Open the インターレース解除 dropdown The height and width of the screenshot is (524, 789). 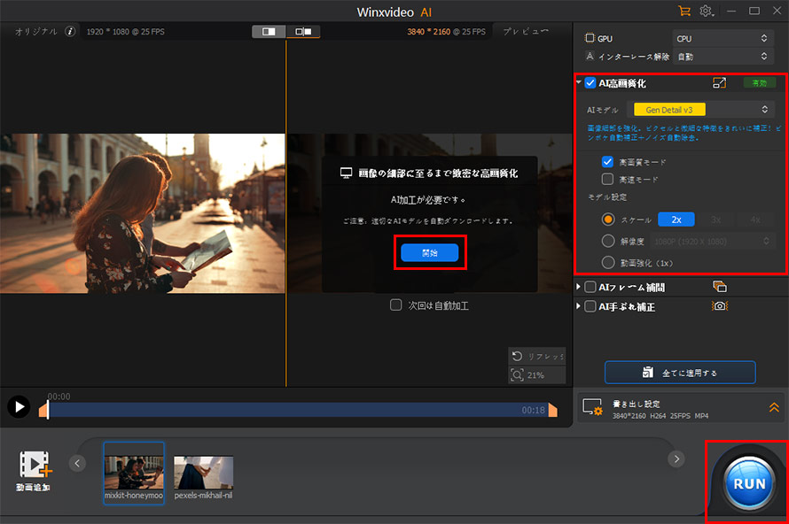click(722, 57)
